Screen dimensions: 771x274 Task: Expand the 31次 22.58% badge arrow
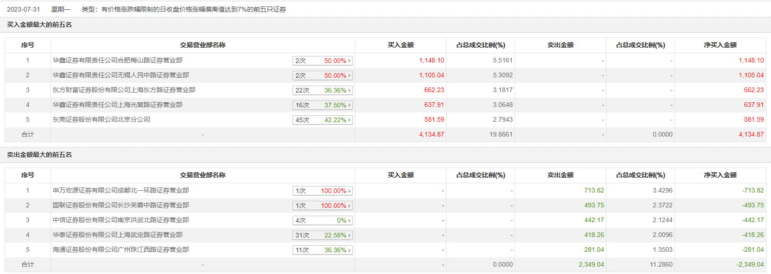tap(350, 235)
